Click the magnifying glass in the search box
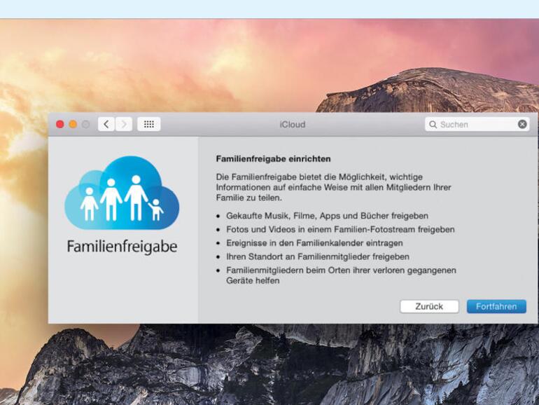 [x=433, y=125]
